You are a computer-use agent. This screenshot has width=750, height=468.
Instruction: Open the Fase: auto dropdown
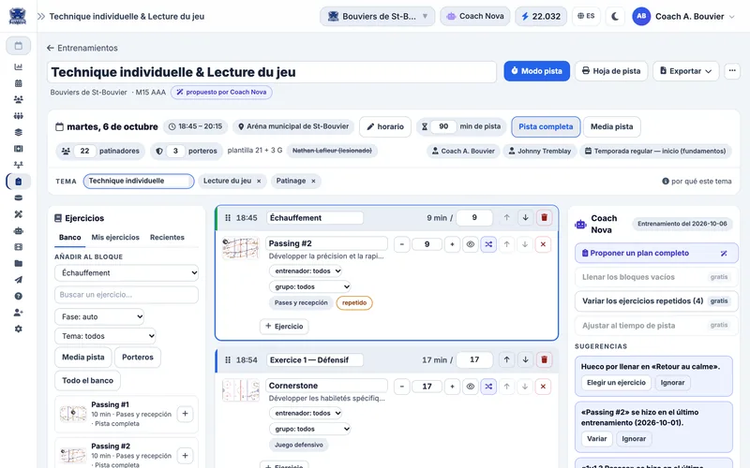click(x=99, y=316)
